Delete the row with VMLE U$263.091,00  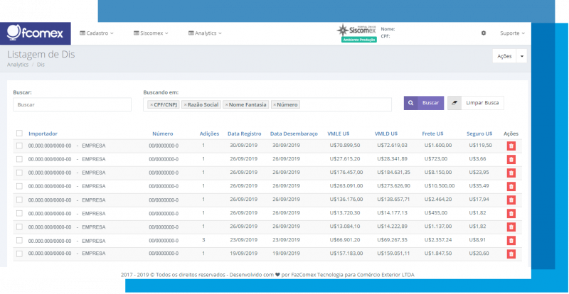511,186
